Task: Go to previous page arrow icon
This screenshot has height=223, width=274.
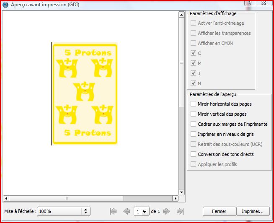Action: click(x=127, y=211)
